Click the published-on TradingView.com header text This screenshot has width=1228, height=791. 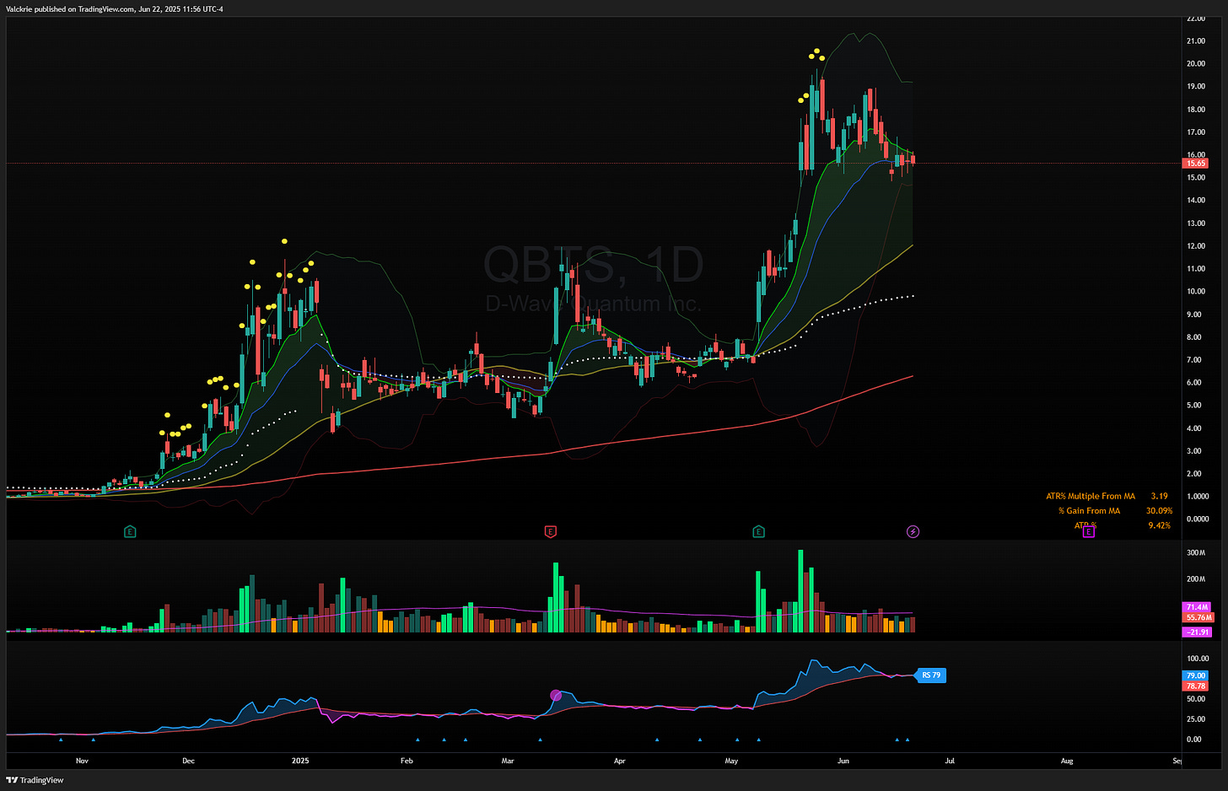pyautogui.click(x=115, y=9)
